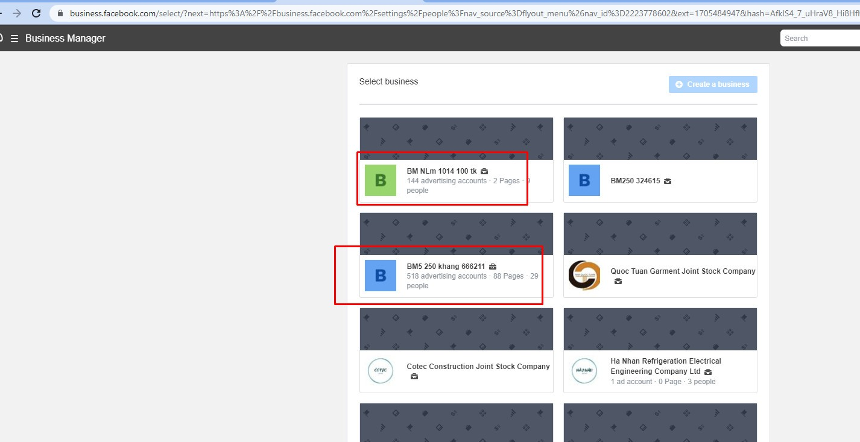
Task: Open the BM5 250 khang 666211 business
Action: (446, 267)
